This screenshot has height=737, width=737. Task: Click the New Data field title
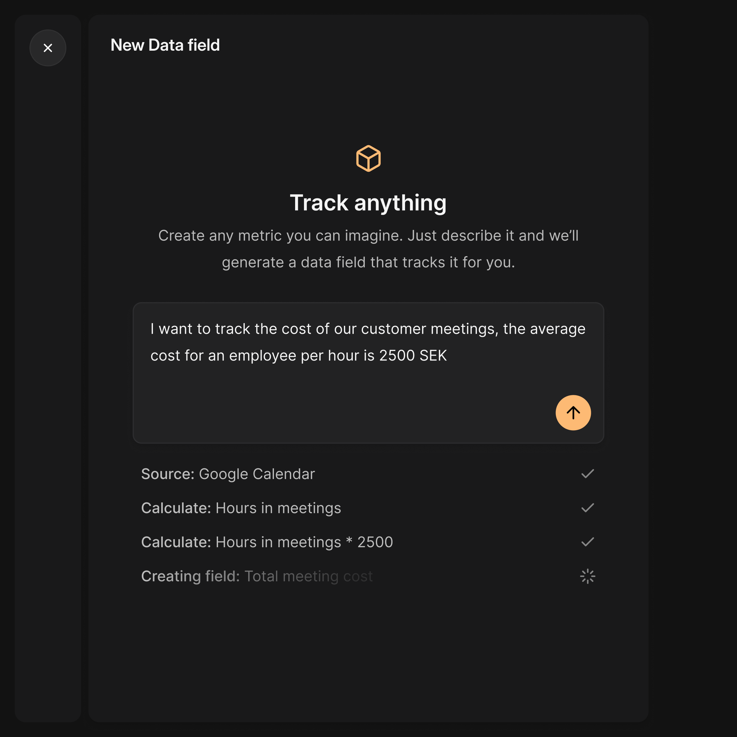pyautogui.click(x=165, y=45)
